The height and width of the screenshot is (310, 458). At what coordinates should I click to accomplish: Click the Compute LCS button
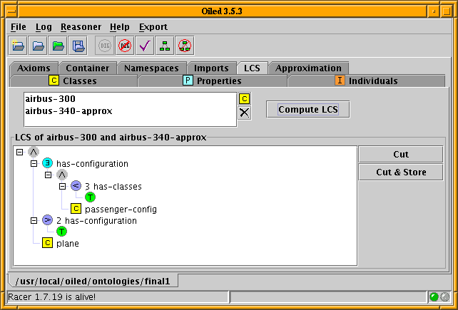308,110
